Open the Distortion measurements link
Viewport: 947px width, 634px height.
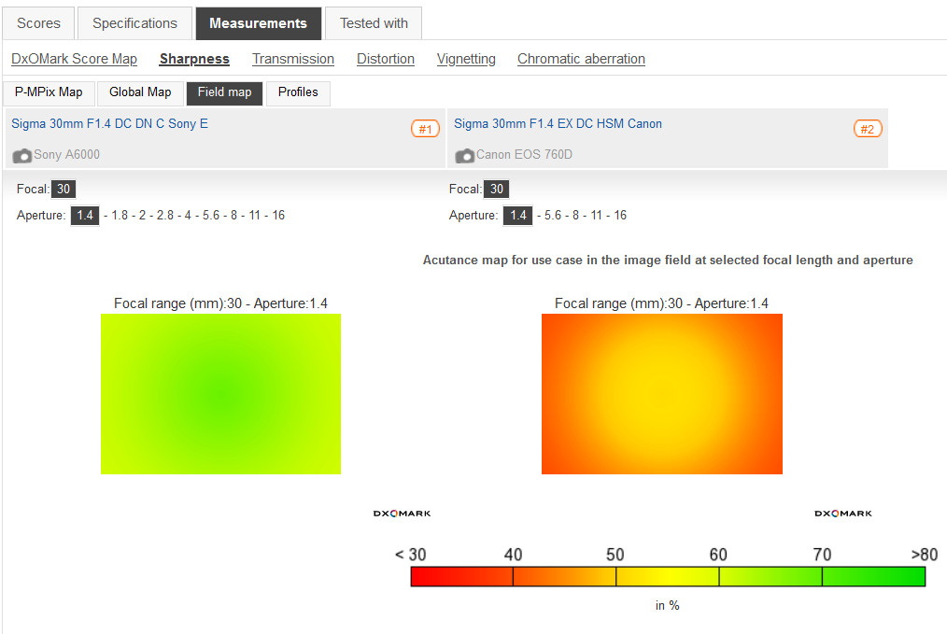pos(386,59)
